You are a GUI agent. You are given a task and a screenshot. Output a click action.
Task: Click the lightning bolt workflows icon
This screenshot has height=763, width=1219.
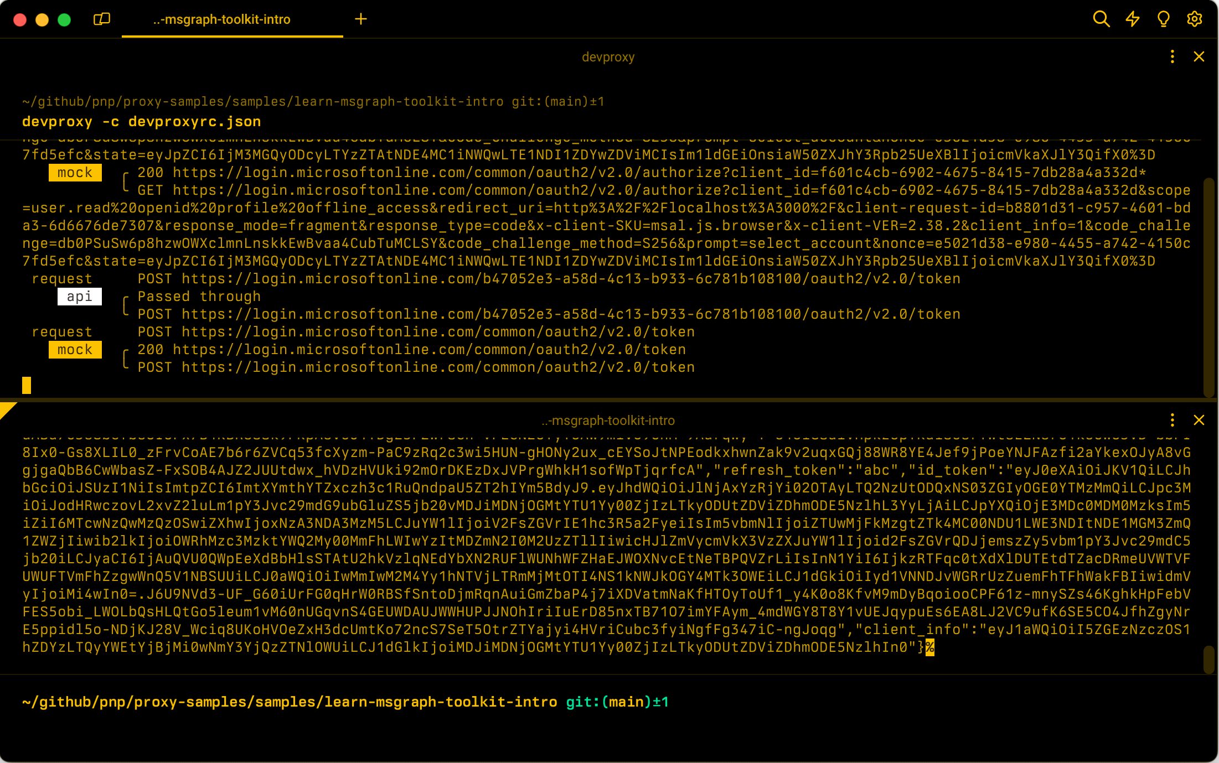point(1132,19)
